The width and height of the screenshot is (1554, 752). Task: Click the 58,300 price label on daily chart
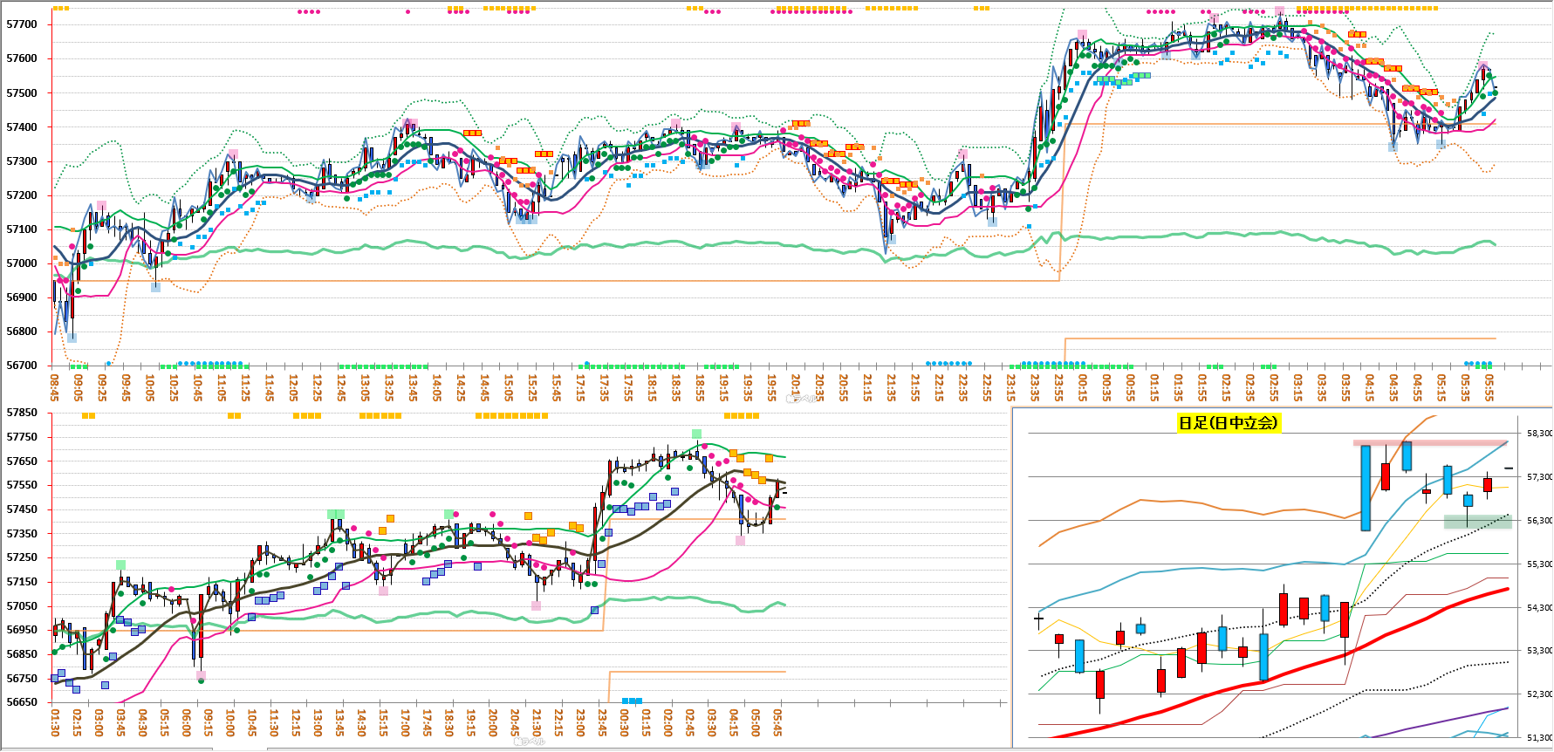(x=1539, y=433)
